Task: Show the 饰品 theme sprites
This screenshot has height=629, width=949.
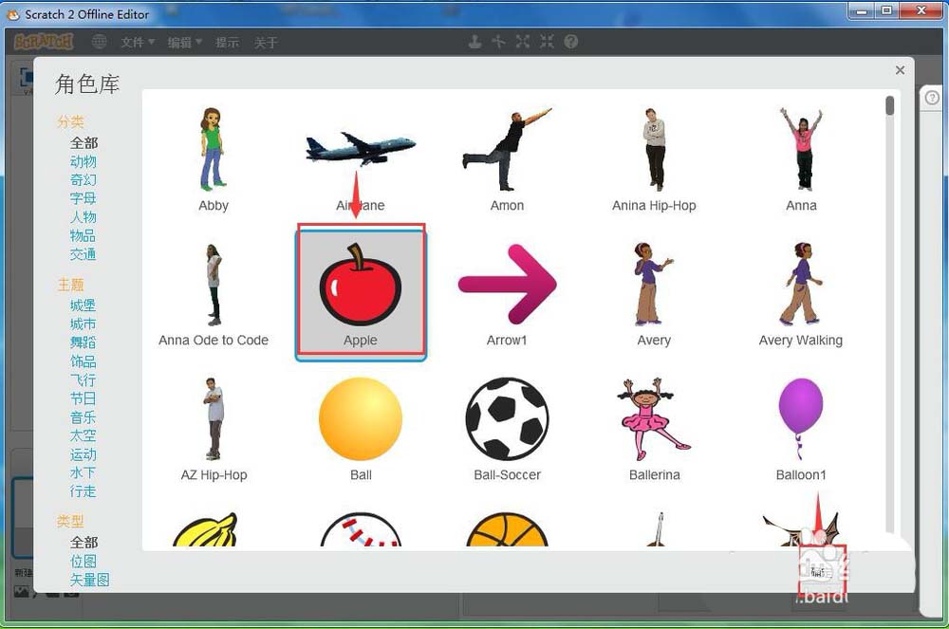Action: [84, 361]
